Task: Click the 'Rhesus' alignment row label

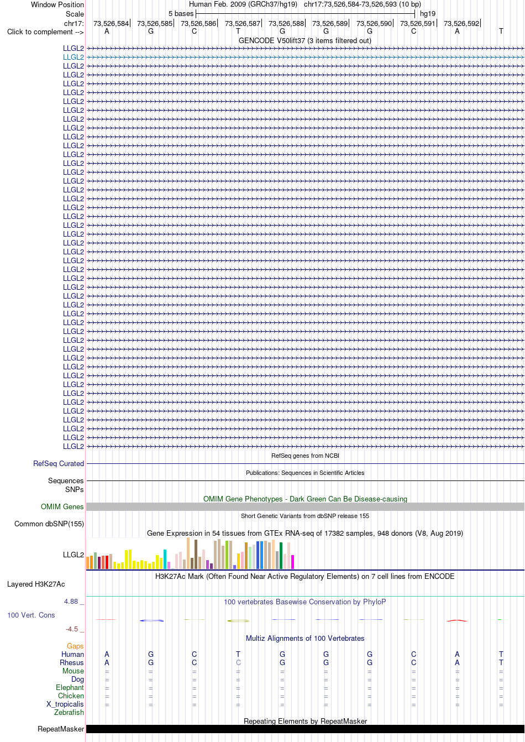Action: click(72, 662)
